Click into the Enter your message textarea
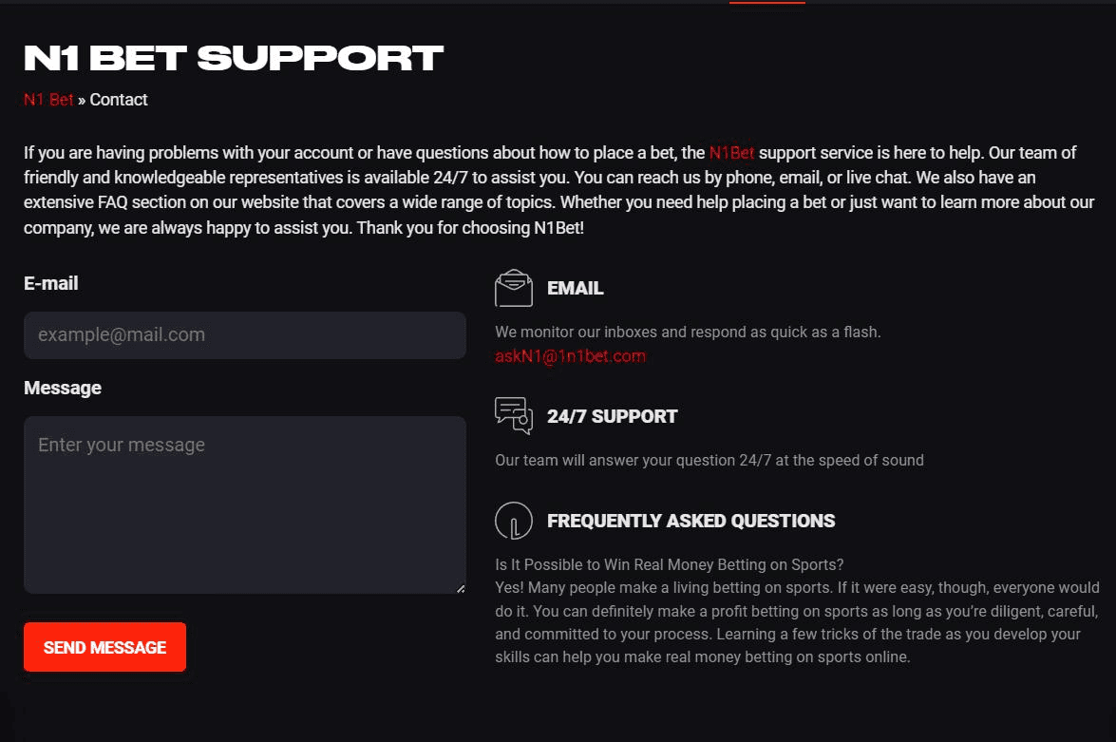Screen dimensions: 1116x742 click(x=244, y=504)
